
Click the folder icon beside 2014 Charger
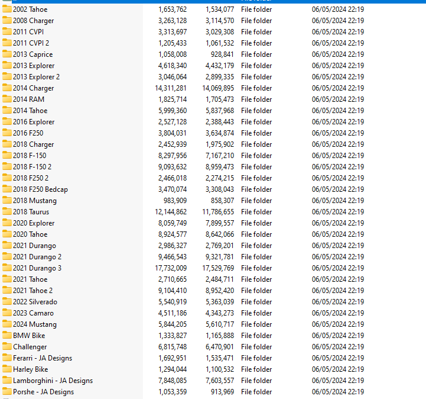pos(6,88)
